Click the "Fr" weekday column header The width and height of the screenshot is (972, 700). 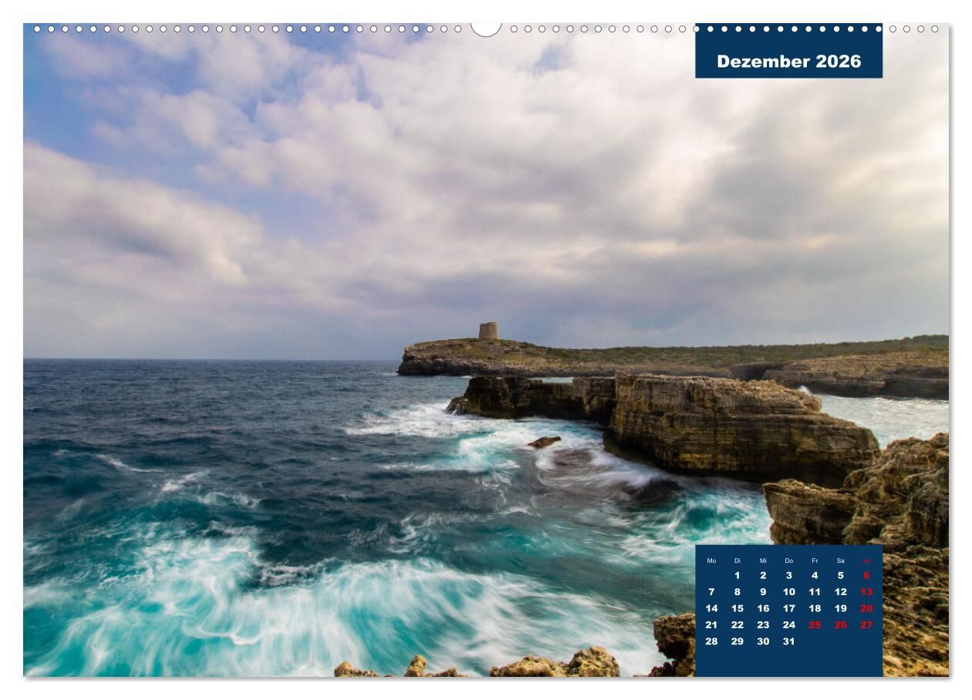815,560
